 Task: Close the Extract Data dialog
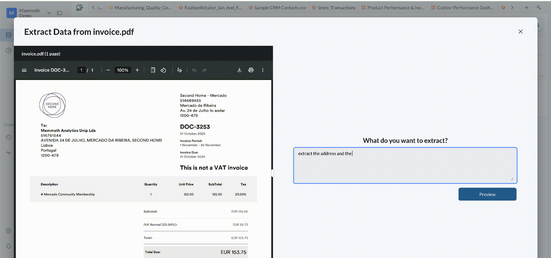(x=520, y=32)
